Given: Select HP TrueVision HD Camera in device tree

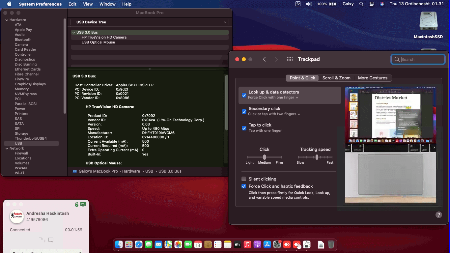Looking at the screenshot, I should (104, 37).
